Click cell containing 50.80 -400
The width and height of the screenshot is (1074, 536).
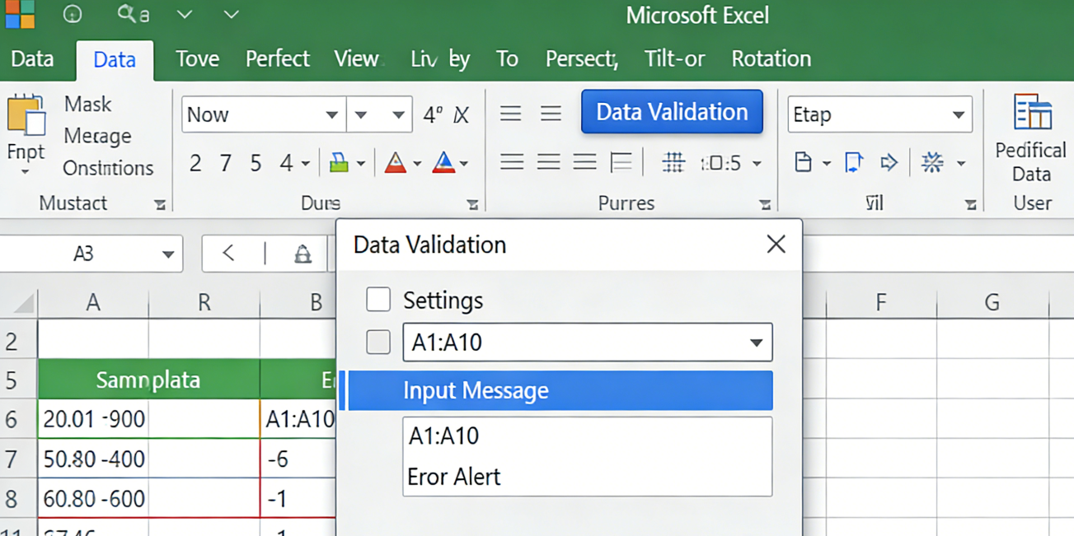click(x=93, y=459)
